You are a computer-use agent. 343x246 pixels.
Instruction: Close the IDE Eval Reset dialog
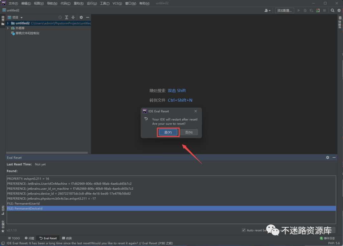coord(196,111)
